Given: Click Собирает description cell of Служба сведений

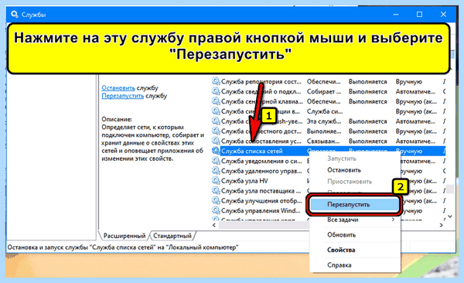Looking at the screenshot, I should (324, 91).
